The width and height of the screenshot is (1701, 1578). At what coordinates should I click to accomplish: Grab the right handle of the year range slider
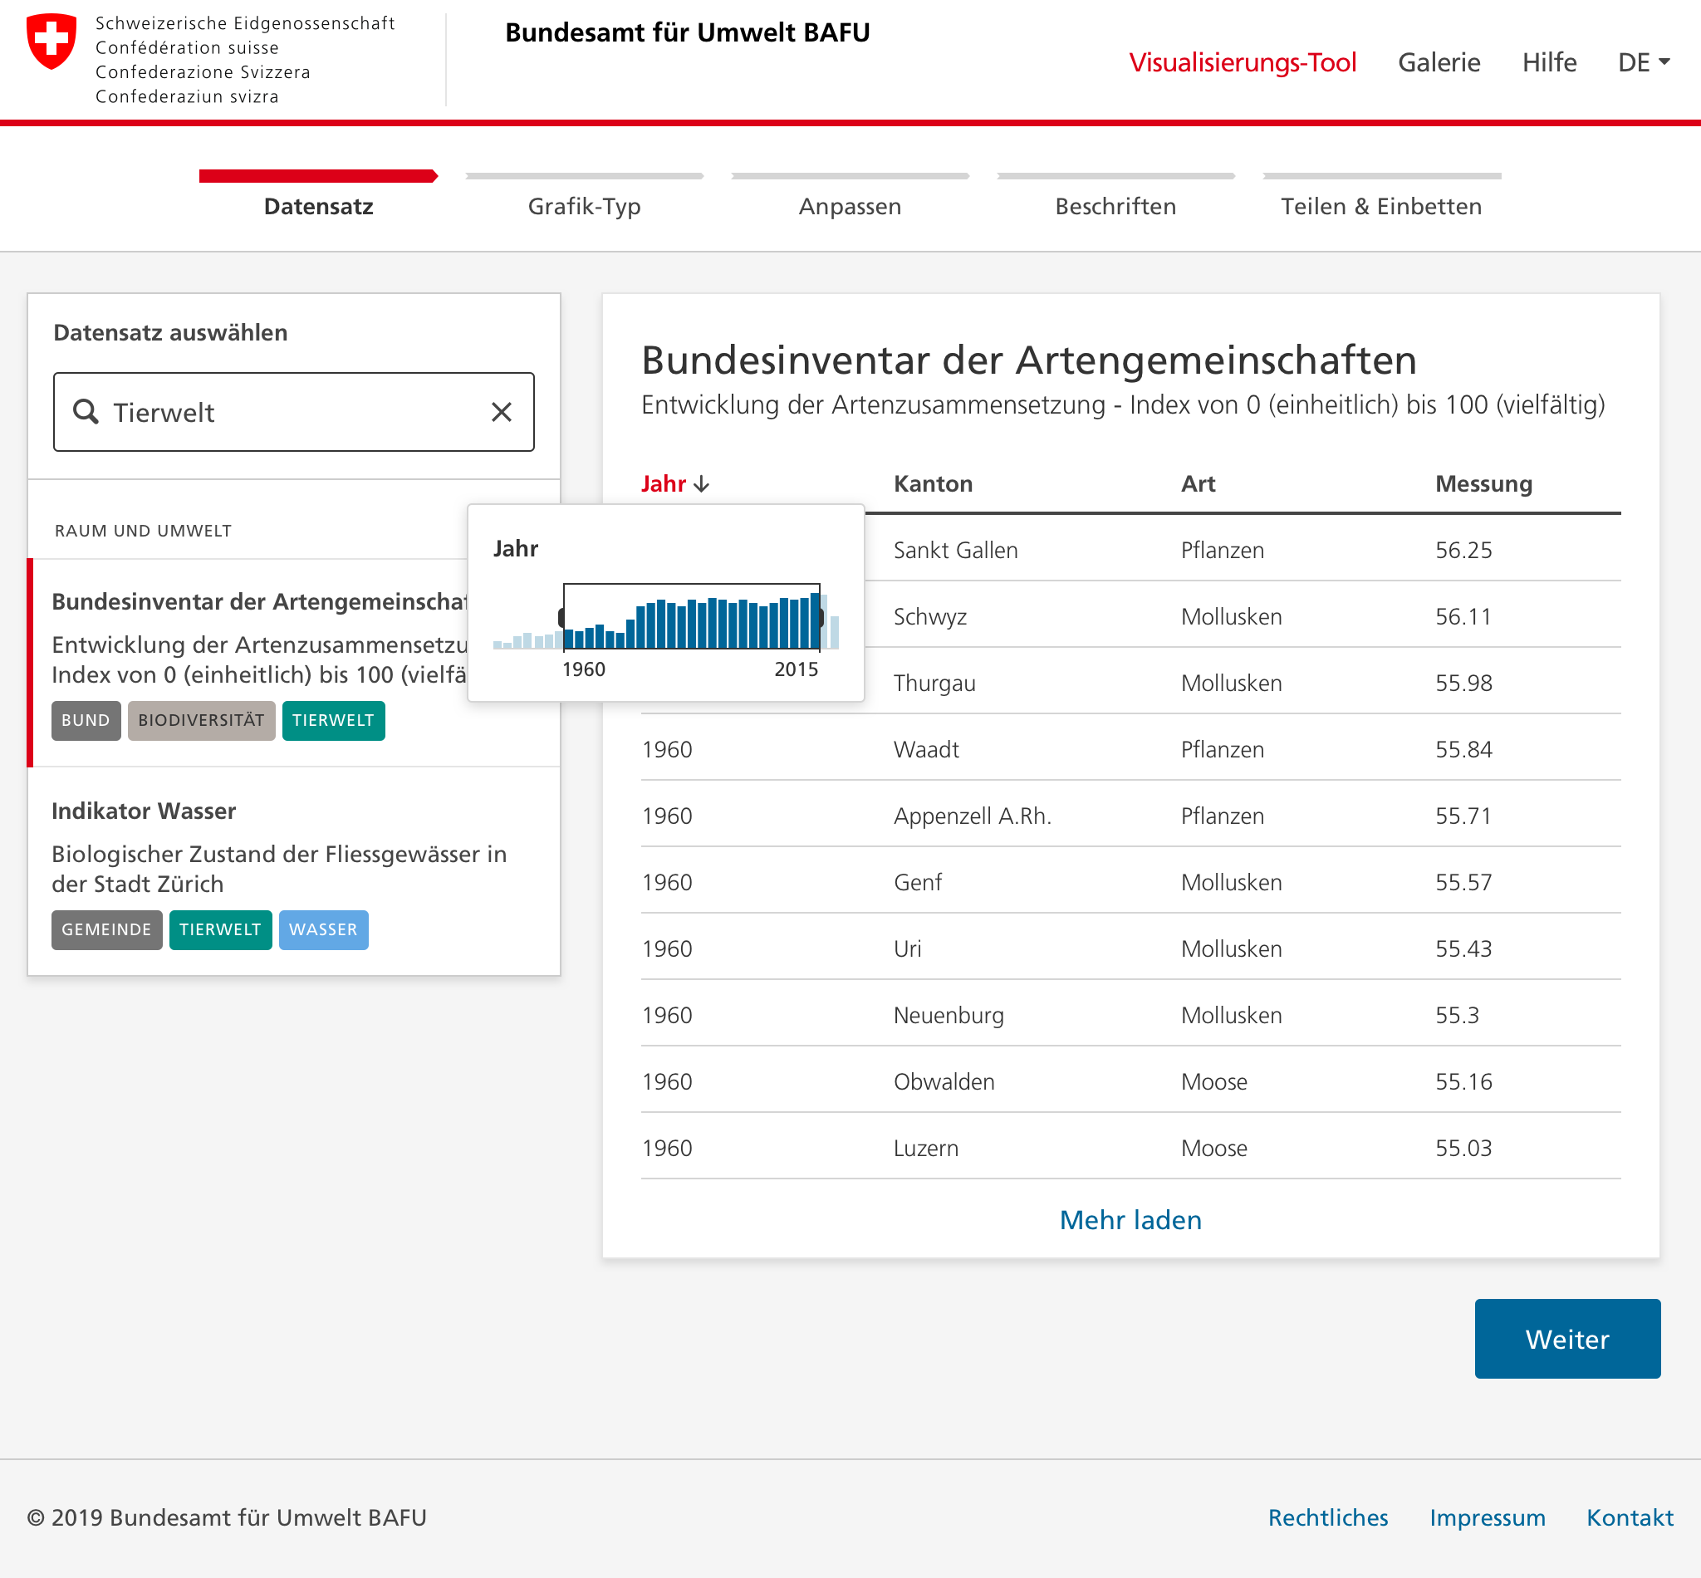(821, 616)
